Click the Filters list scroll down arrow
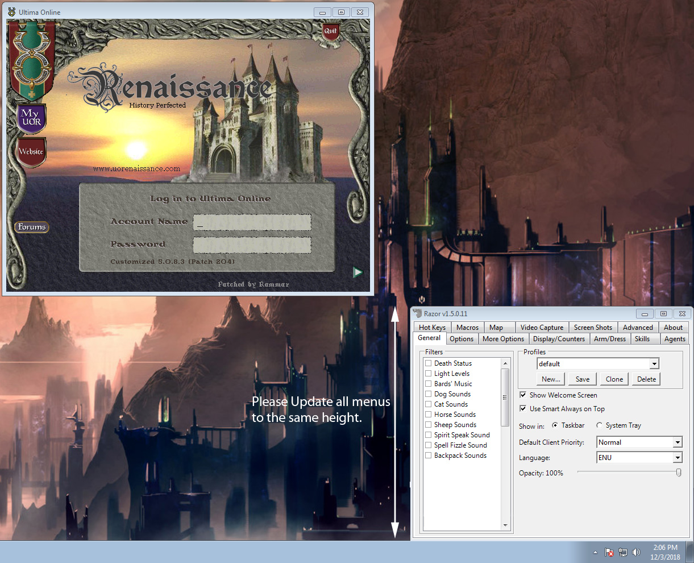 click(505, 526)
